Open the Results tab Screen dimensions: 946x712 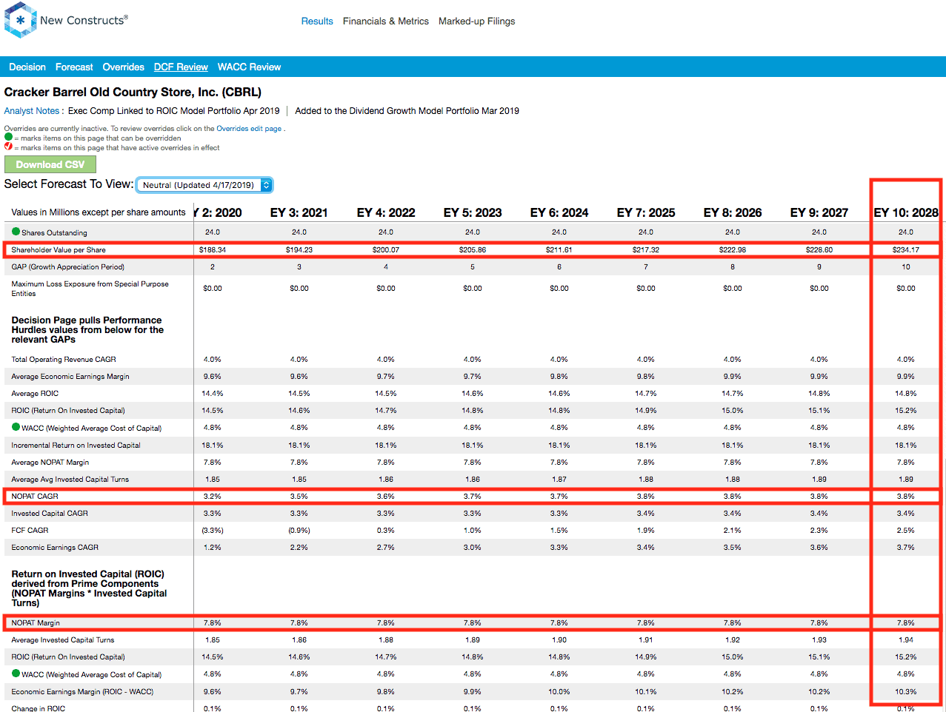point(317,21)
